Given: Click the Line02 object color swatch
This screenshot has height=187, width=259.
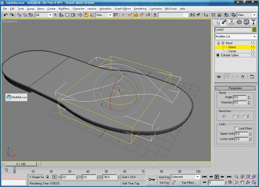Looking at the screenshot, I should (254, 30).
